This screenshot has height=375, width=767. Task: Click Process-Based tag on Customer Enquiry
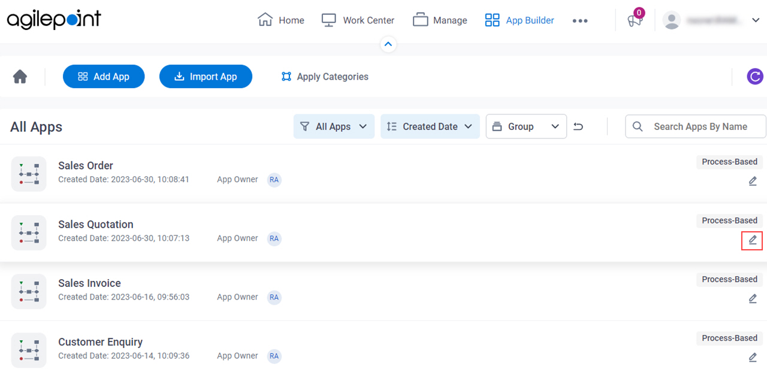[729, 338]
